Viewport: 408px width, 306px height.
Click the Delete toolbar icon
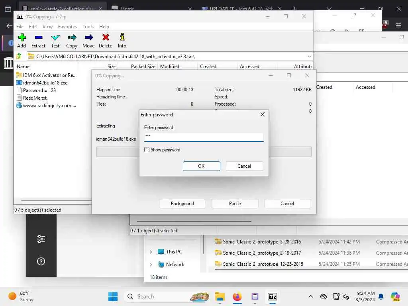pyautogui.click(x=105, y=41)
